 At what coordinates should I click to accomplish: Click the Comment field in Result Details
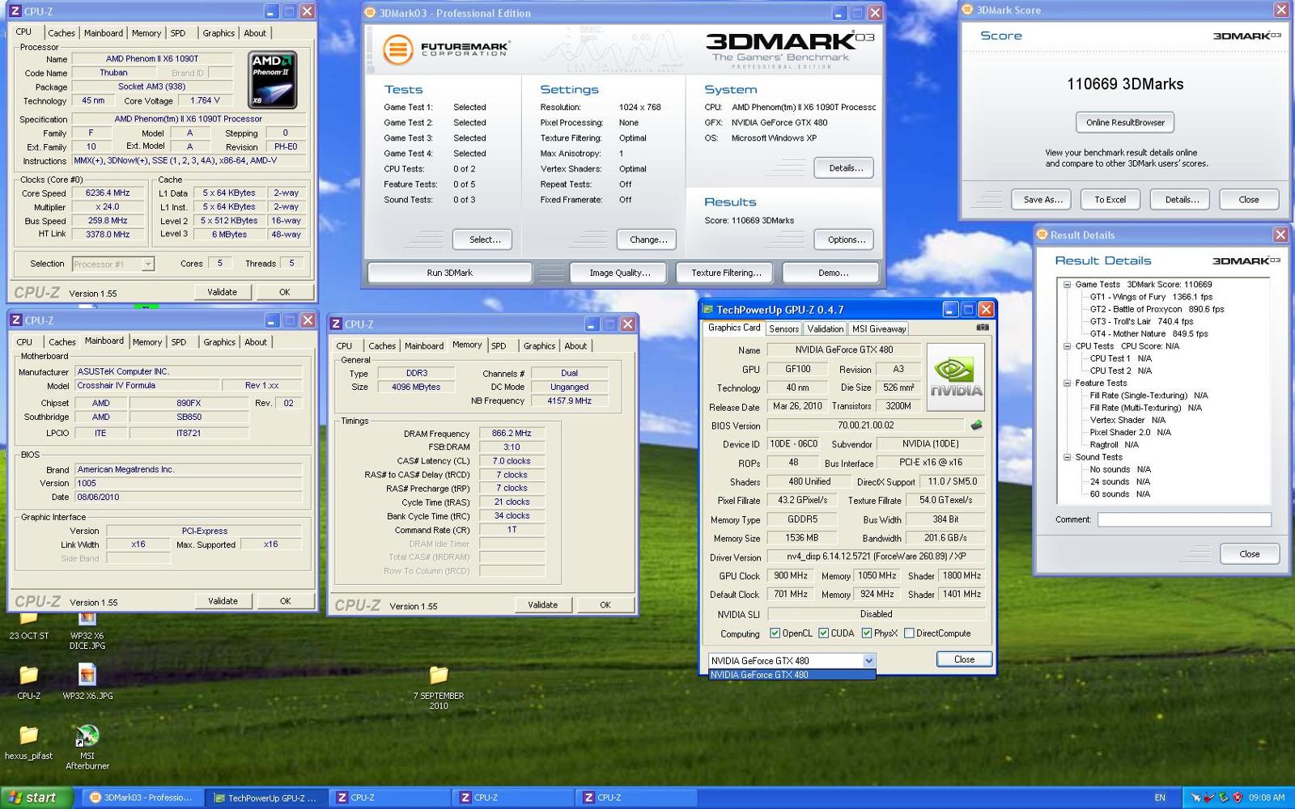1183,519
